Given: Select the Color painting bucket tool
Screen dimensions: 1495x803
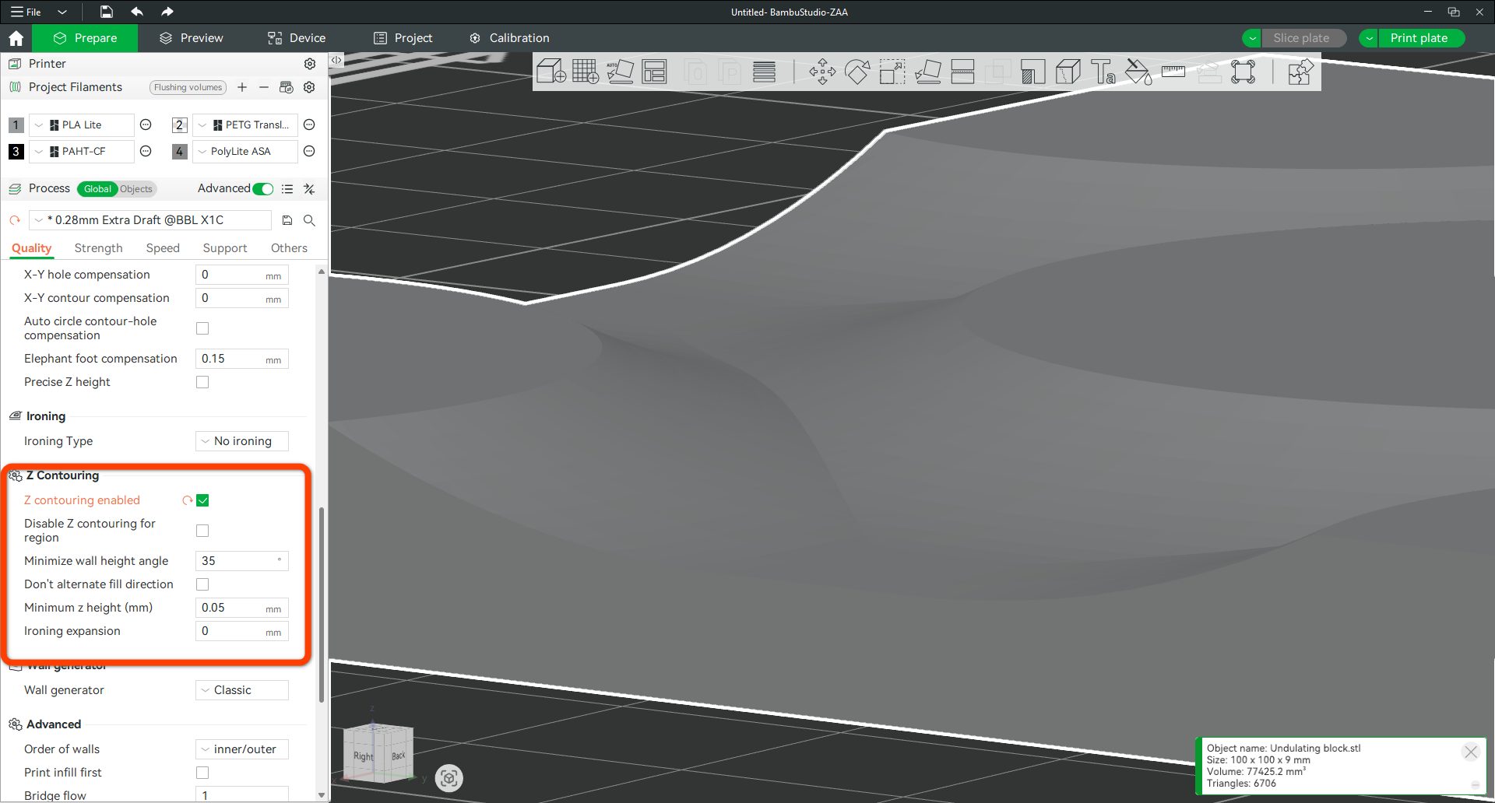Looking at the screenshot, I should coord(1138,72).
